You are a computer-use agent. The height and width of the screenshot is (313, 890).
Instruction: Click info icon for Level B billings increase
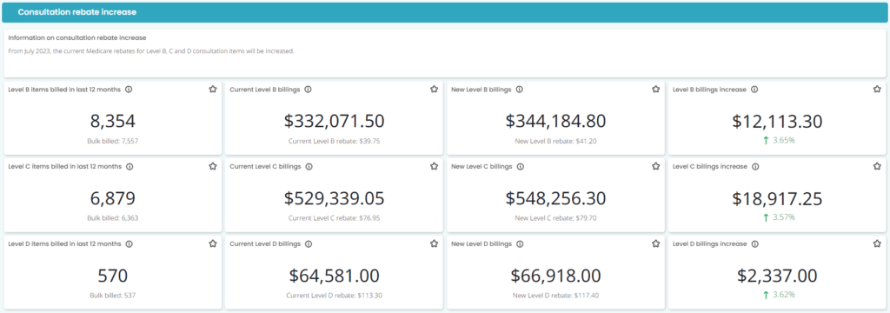tap(754, 90)
